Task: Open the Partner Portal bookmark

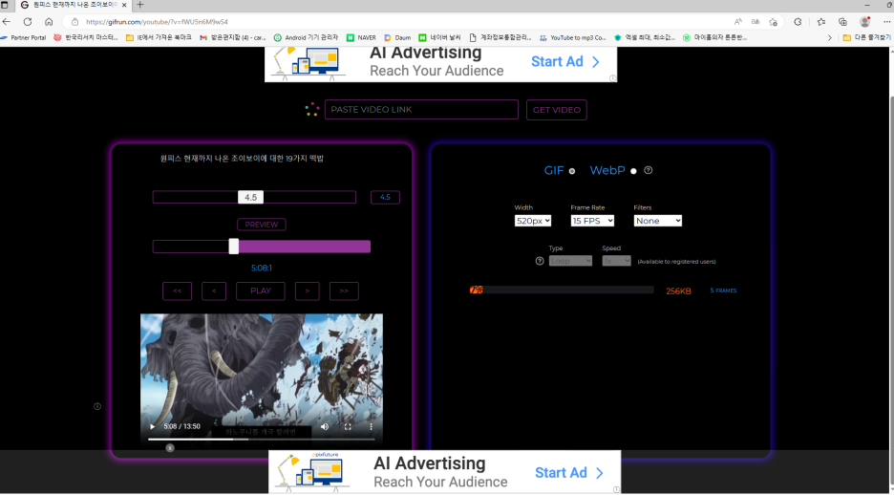Action: coord(24,37)
